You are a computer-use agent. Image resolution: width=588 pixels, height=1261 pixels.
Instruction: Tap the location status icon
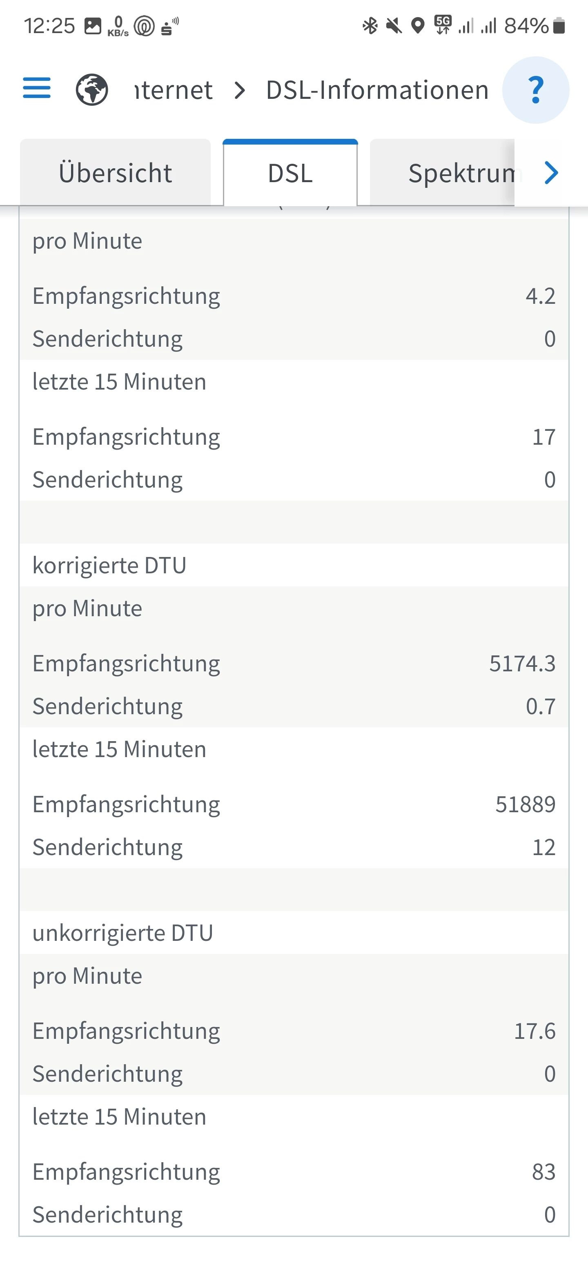pos(418,25)
